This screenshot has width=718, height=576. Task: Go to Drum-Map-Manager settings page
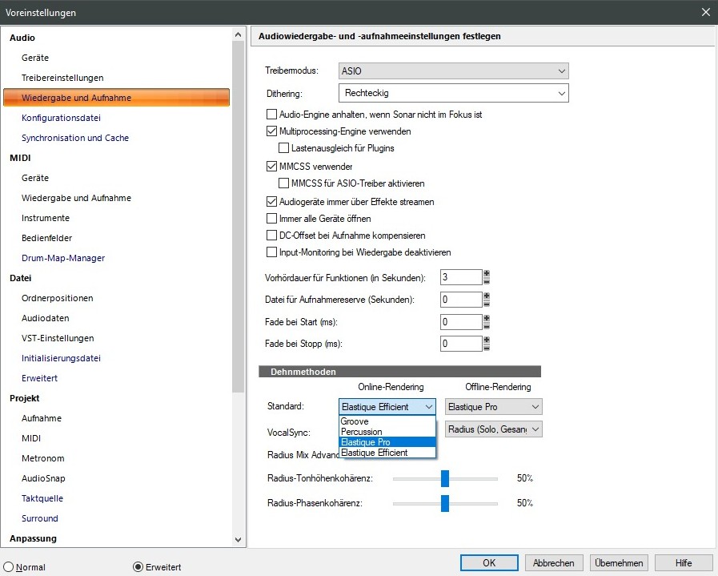[x=63, y=258]
